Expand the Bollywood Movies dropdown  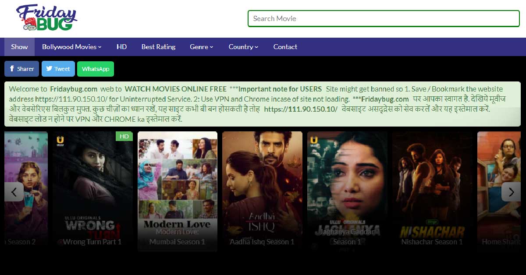point(72,47)
